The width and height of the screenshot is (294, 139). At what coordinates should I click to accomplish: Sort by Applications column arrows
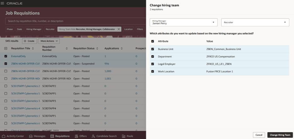[x=122, y=48]
